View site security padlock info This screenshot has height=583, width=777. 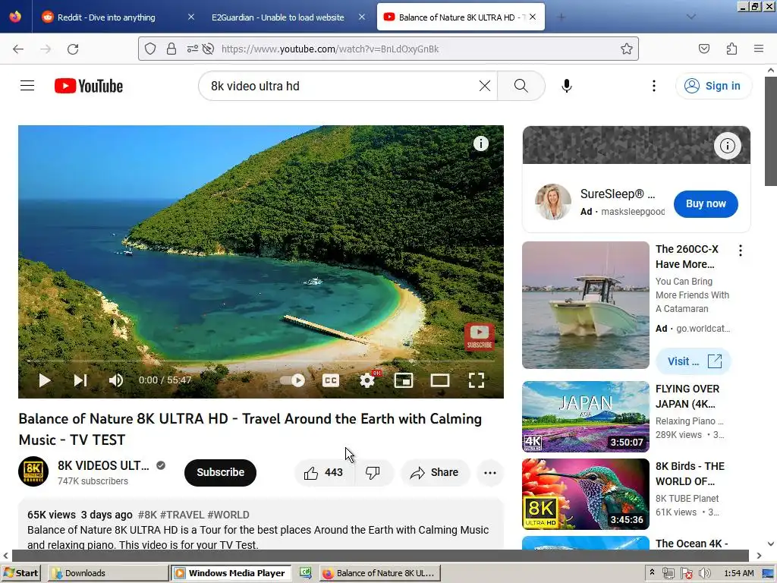coord(171,49)
